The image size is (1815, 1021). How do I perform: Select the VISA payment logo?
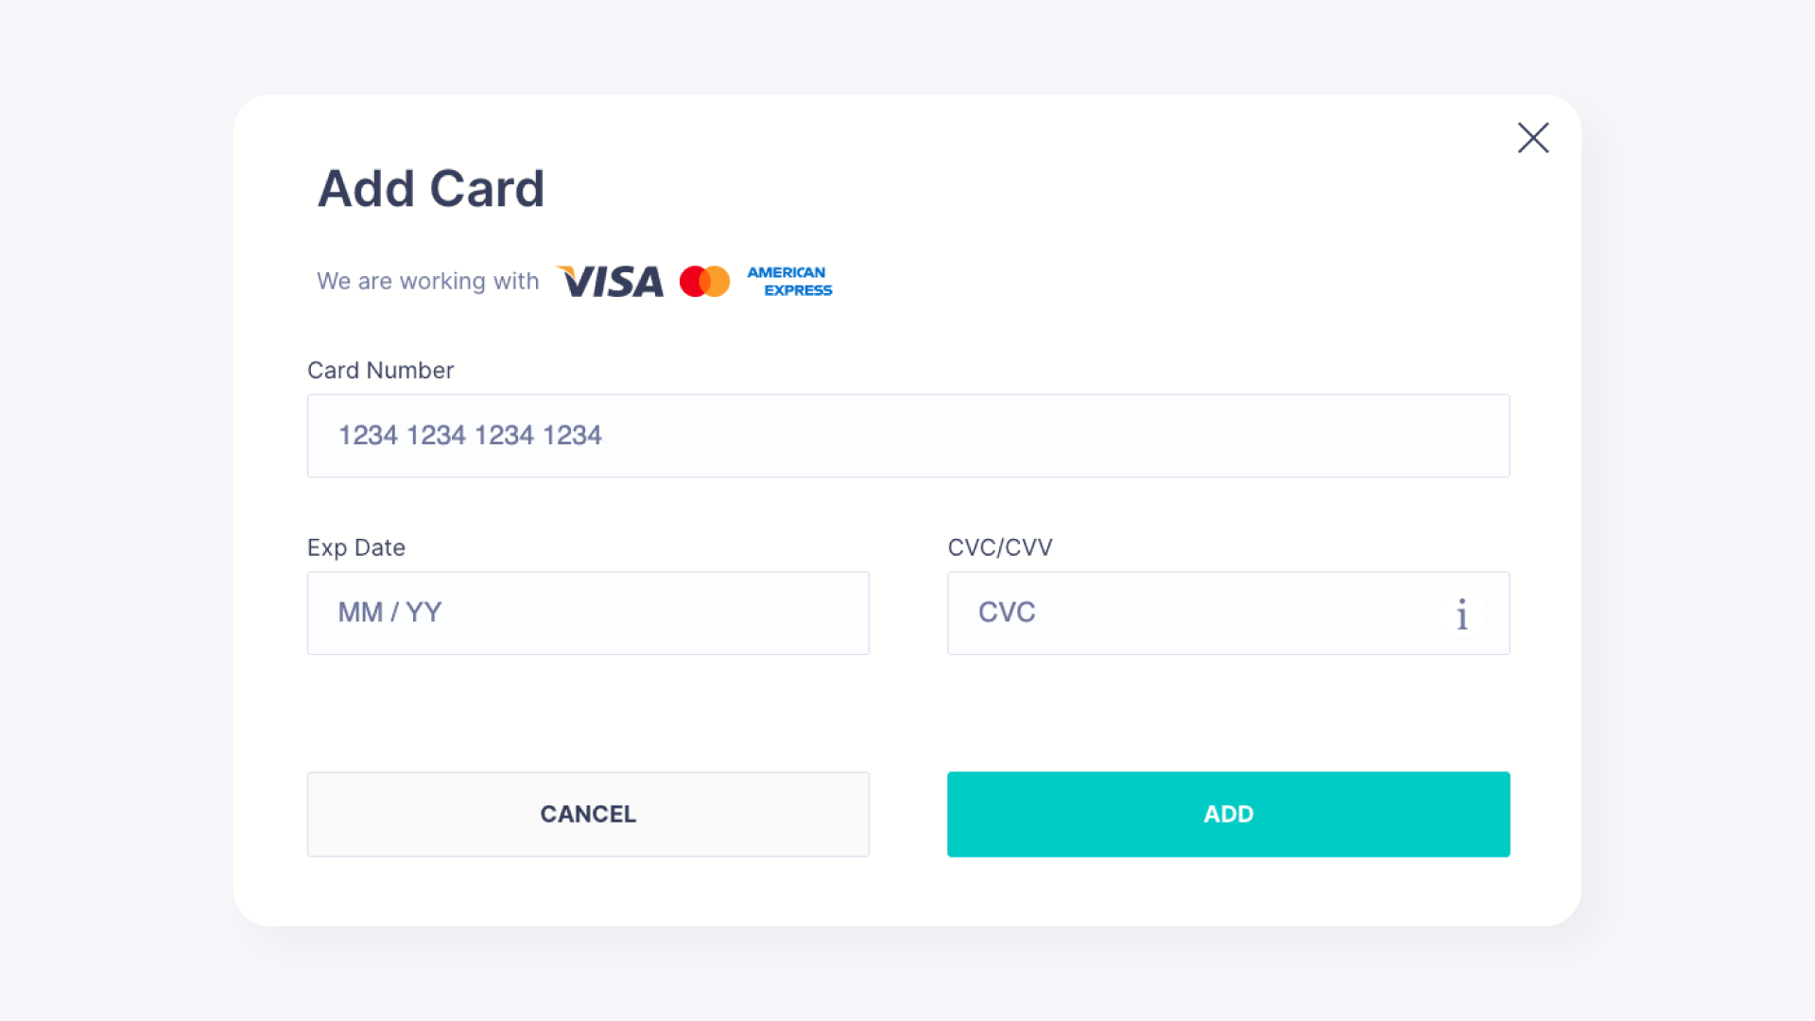pyautogui.click(x=610, y=281)
